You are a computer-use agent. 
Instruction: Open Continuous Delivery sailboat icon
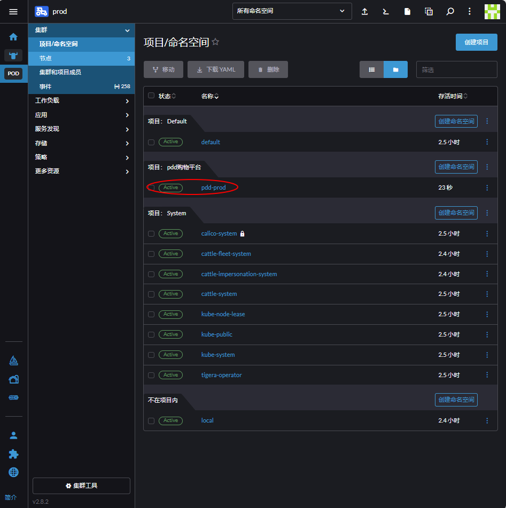pyautogui.click(x=13, y=361)
